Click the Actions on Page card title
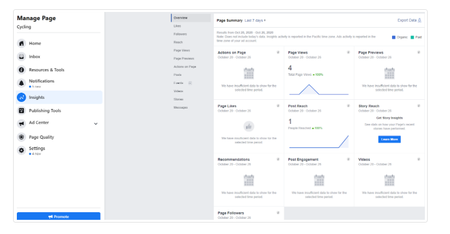Screen dimensions: 450x234 [x=232, y=52]
